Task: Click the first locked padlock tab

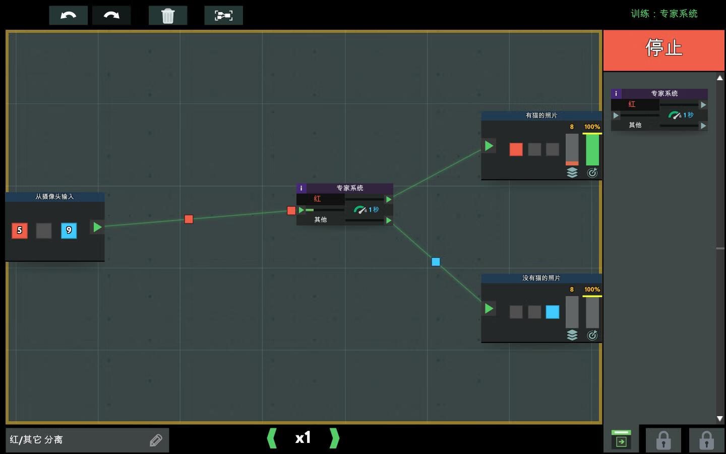Action: click(663, 440)
